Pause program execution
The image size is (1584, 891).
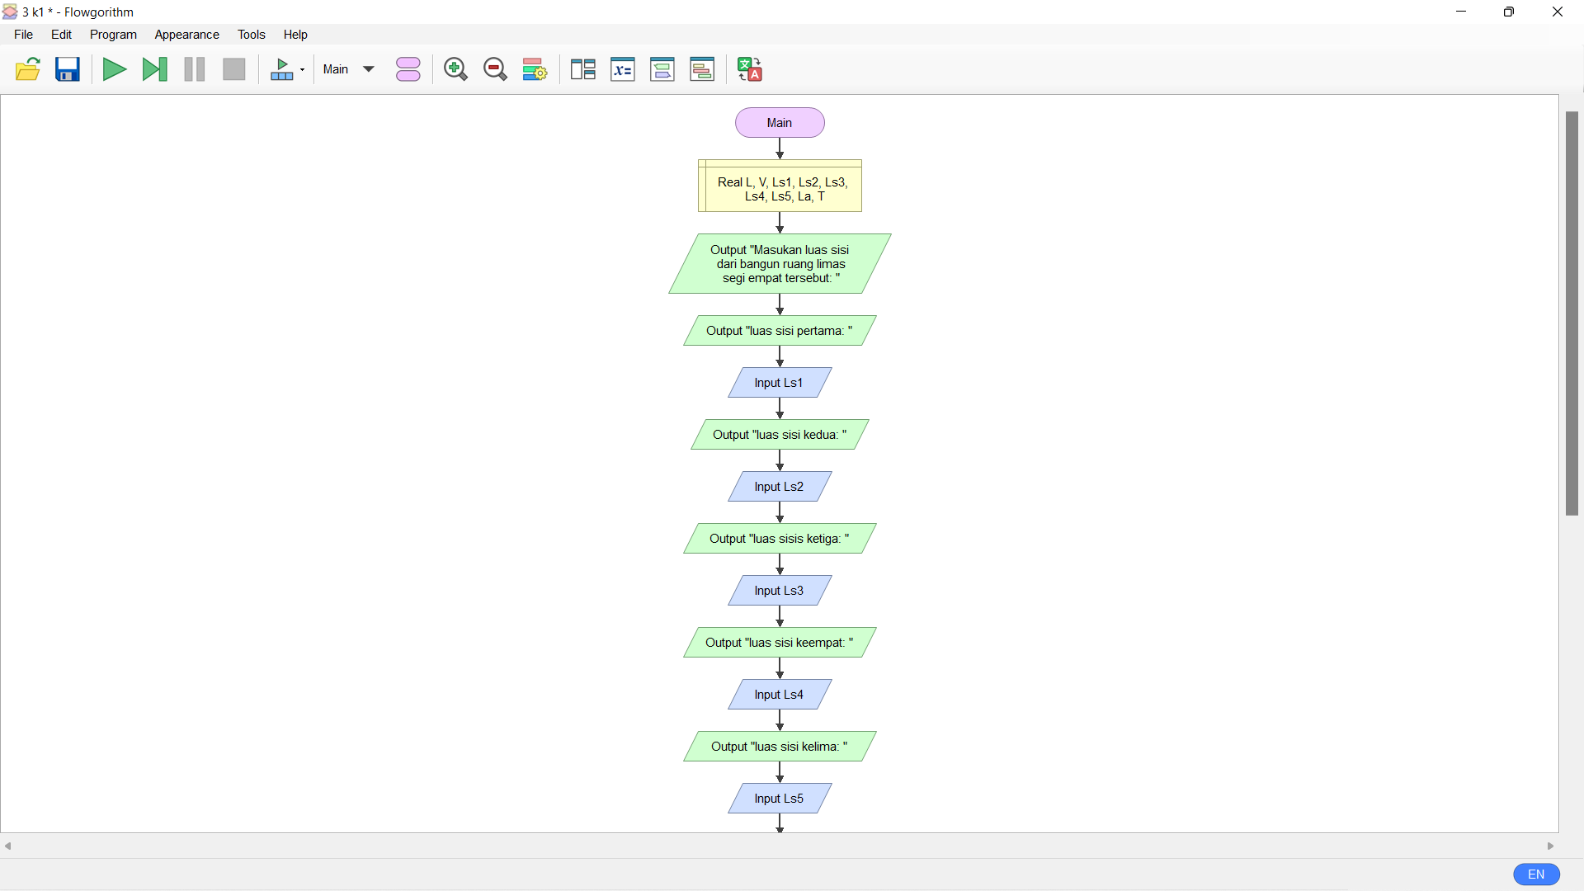pos(195,69)
